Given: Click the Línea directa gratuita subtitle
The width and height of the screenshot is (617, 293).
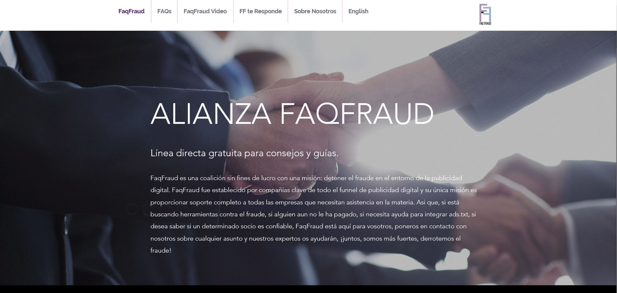Looking at the screenshot, I should coord(244,153).
